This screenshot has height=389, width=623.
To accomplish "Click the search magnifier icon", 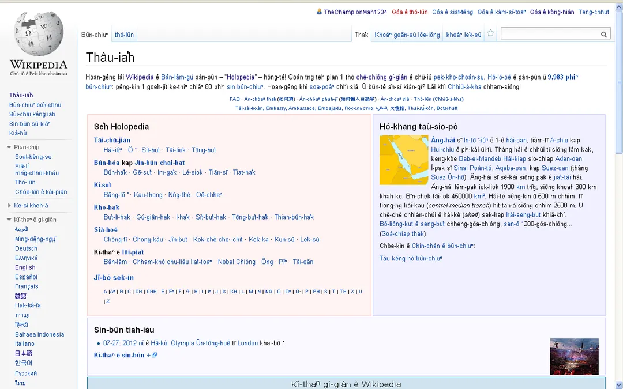I will tap(603, 35).
